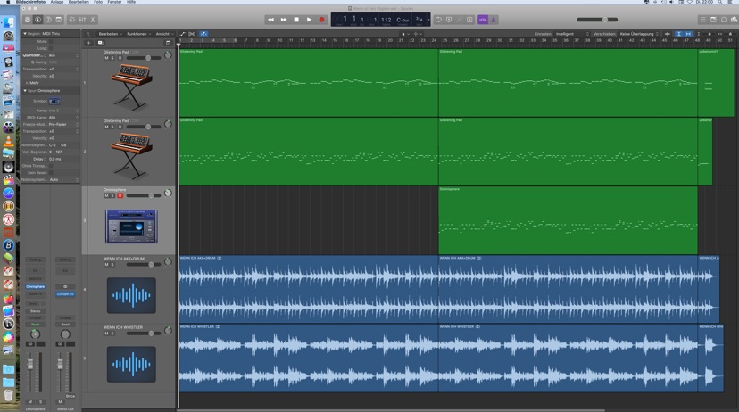Click the Fast Forward transport button

(x=283, y=20)
